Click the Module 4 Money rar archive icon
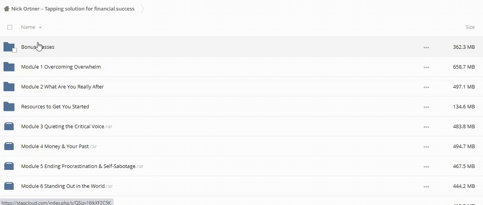This screenshot has height=205, width=483. pos(9,146)
